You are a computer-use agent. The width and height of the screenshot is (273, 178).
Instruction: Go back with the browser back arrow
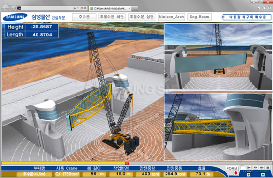(6, 8)
